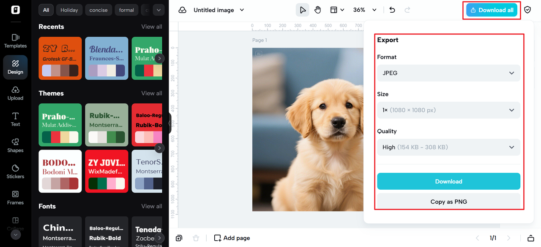This screenshot has height=247, width=541.
Task: Expand the Quality High dropdown
Action: [x=448, y=147]
